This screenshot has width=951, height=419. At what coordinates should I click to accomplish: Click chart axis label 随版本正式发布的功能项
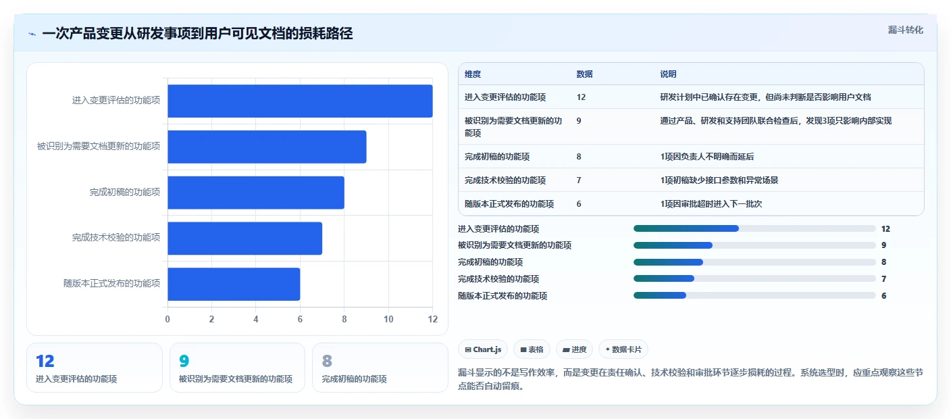tap(112, 284)
